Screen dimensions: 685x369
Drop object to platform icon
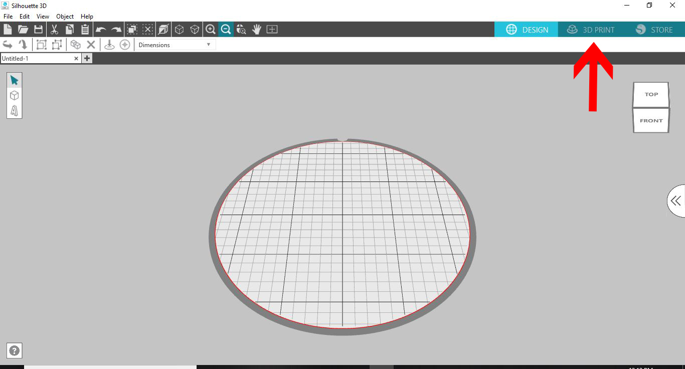(x=109, y=45)
